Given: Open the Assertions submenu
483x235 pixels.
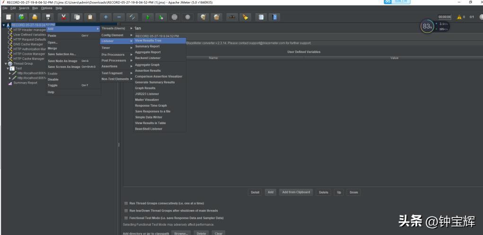Looking at the screenshot, I should (117, 67).
